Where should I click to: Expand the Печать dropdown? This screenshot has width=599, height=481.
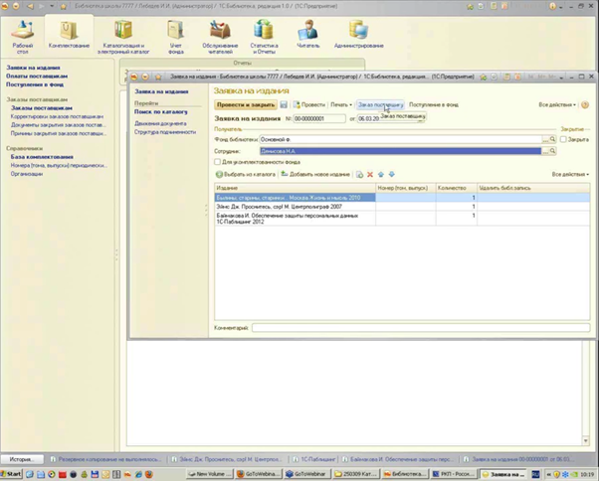tap(341, 104)
